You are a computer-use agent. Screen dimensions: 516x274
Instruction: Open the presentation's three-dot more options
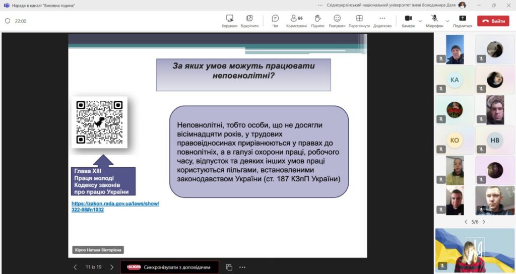click(242, 267)
